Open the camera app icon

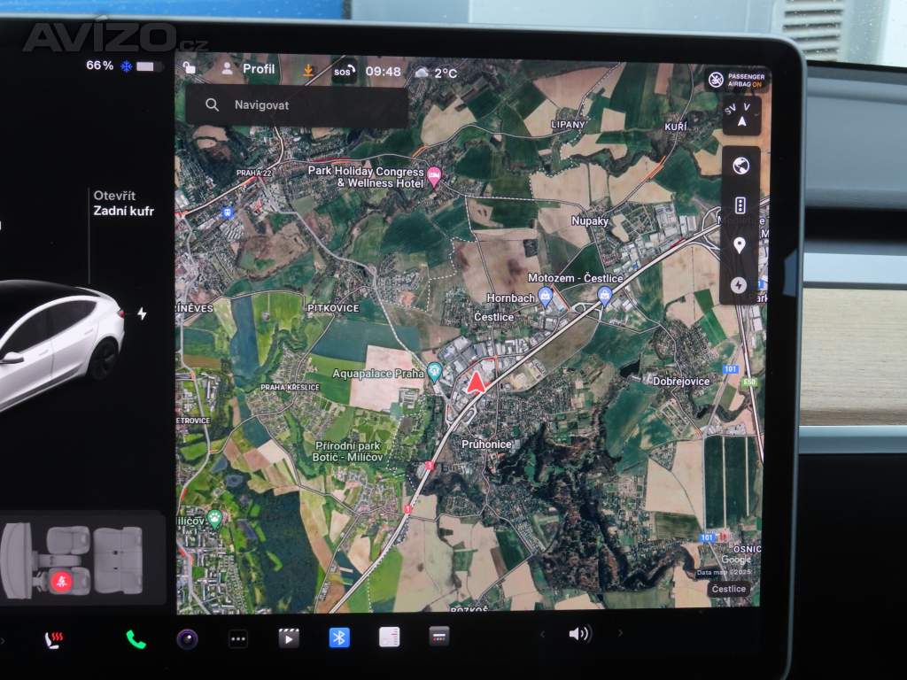pos(187,639)
